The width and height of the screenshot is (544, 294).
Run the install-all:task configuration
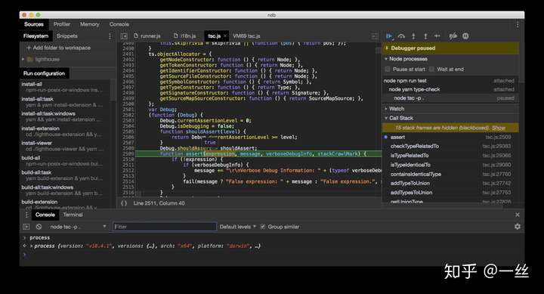[65, 102]
